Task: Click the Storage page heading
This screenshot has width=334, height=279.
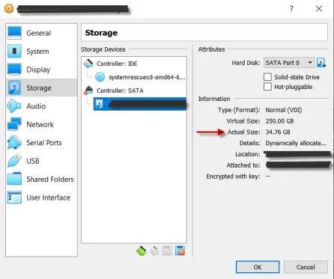Action: click(x=101, y=33)
